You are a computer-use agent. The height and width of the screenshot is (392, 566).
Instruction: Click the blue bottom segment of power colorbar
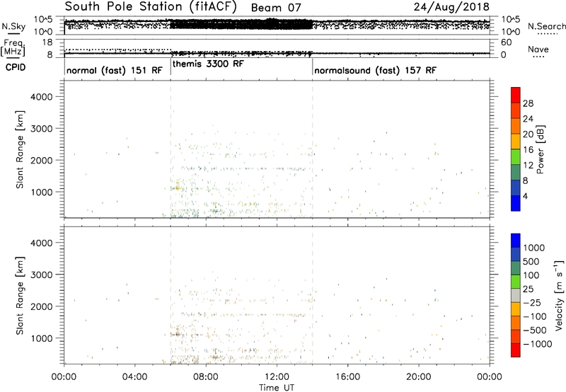point(516,203)
